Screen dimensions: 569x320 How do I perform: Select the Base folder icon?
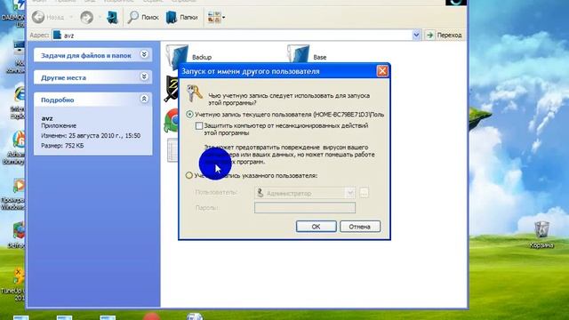click(299, 54)
